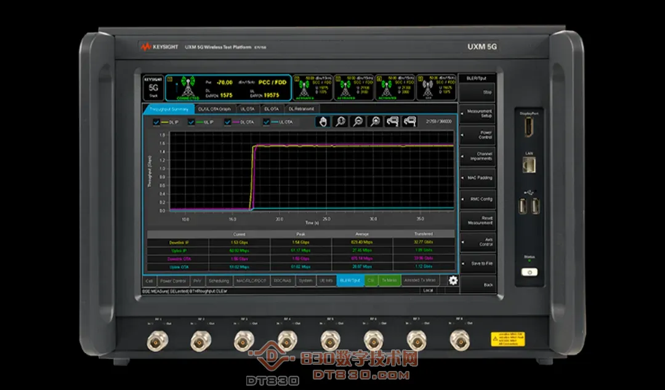Open the Channel Impairments side menu

[x=478, y=156]
